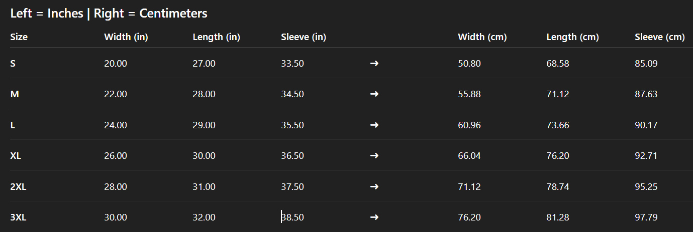Click the Length (in) column header
Screen dimensions: 693x232
coord(216,37)
